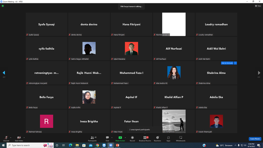Open Cortana circle icon on taskbar
This screenshot has width=263, height=148.
57,145
